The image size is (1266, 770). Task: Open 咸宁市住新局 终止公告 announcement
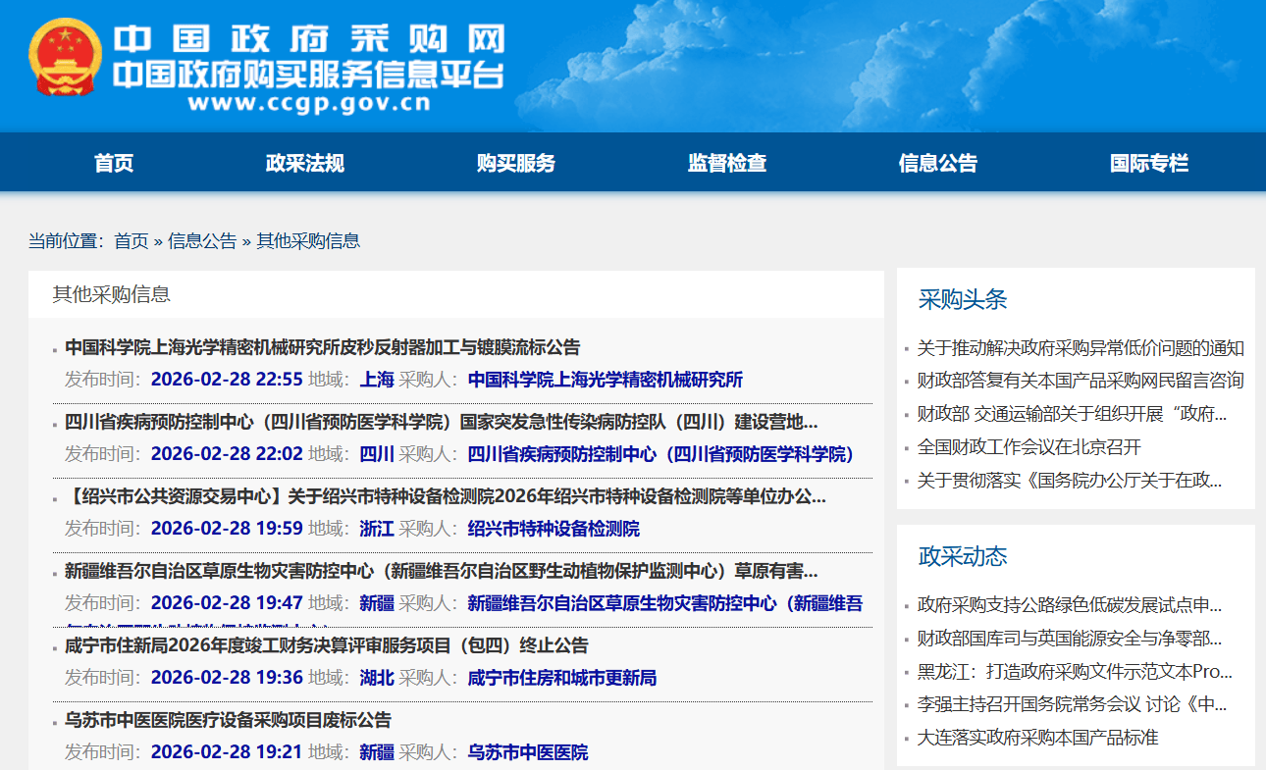point(326,645)
